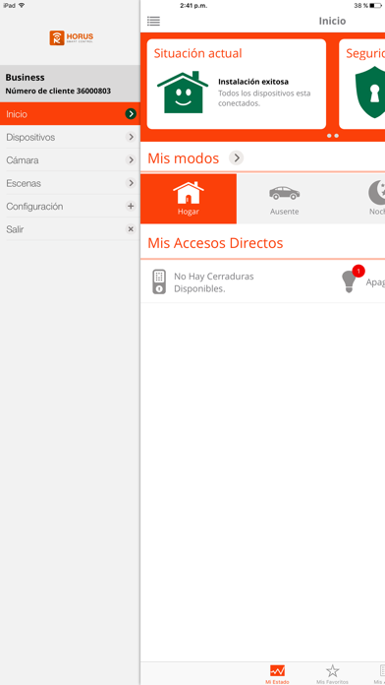Click the X icon beside Salir
Image resolution: width=385 pixels, height=685 pixels.
(131, 229)
